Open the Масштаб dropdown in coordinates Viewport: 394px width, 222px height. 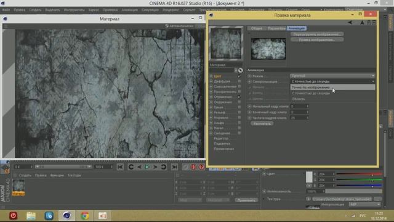[217, 200]
